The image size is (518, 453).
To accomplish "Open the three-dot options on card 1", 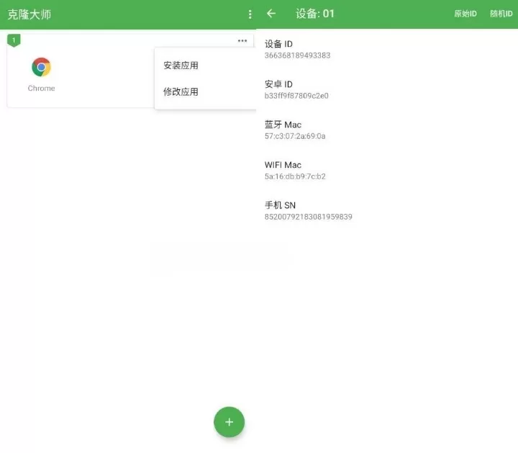I will pyautogui.click(x=242, y=40).
